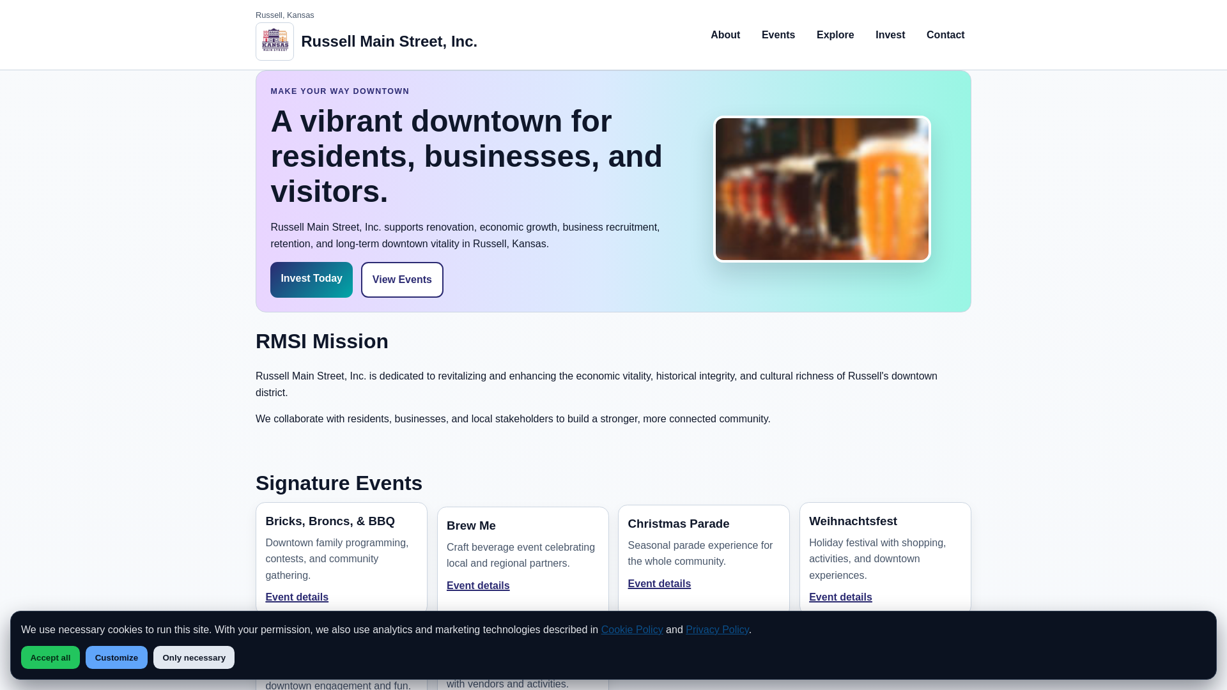Image resolution: width=1227 pixels, height=690 pixels.
Task: Open the blurred beer glasses hero image
Action: click(x=822, y=189)
